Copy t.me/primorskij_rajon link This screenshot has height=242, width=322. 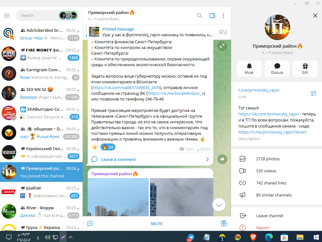click(259, 90)
